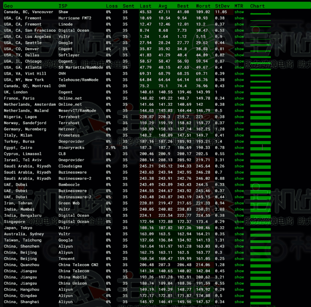
Task: Click the Last column header
Action: coord(145,6)
